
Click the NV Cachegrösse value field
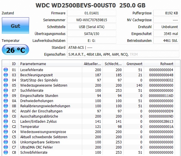166,20
